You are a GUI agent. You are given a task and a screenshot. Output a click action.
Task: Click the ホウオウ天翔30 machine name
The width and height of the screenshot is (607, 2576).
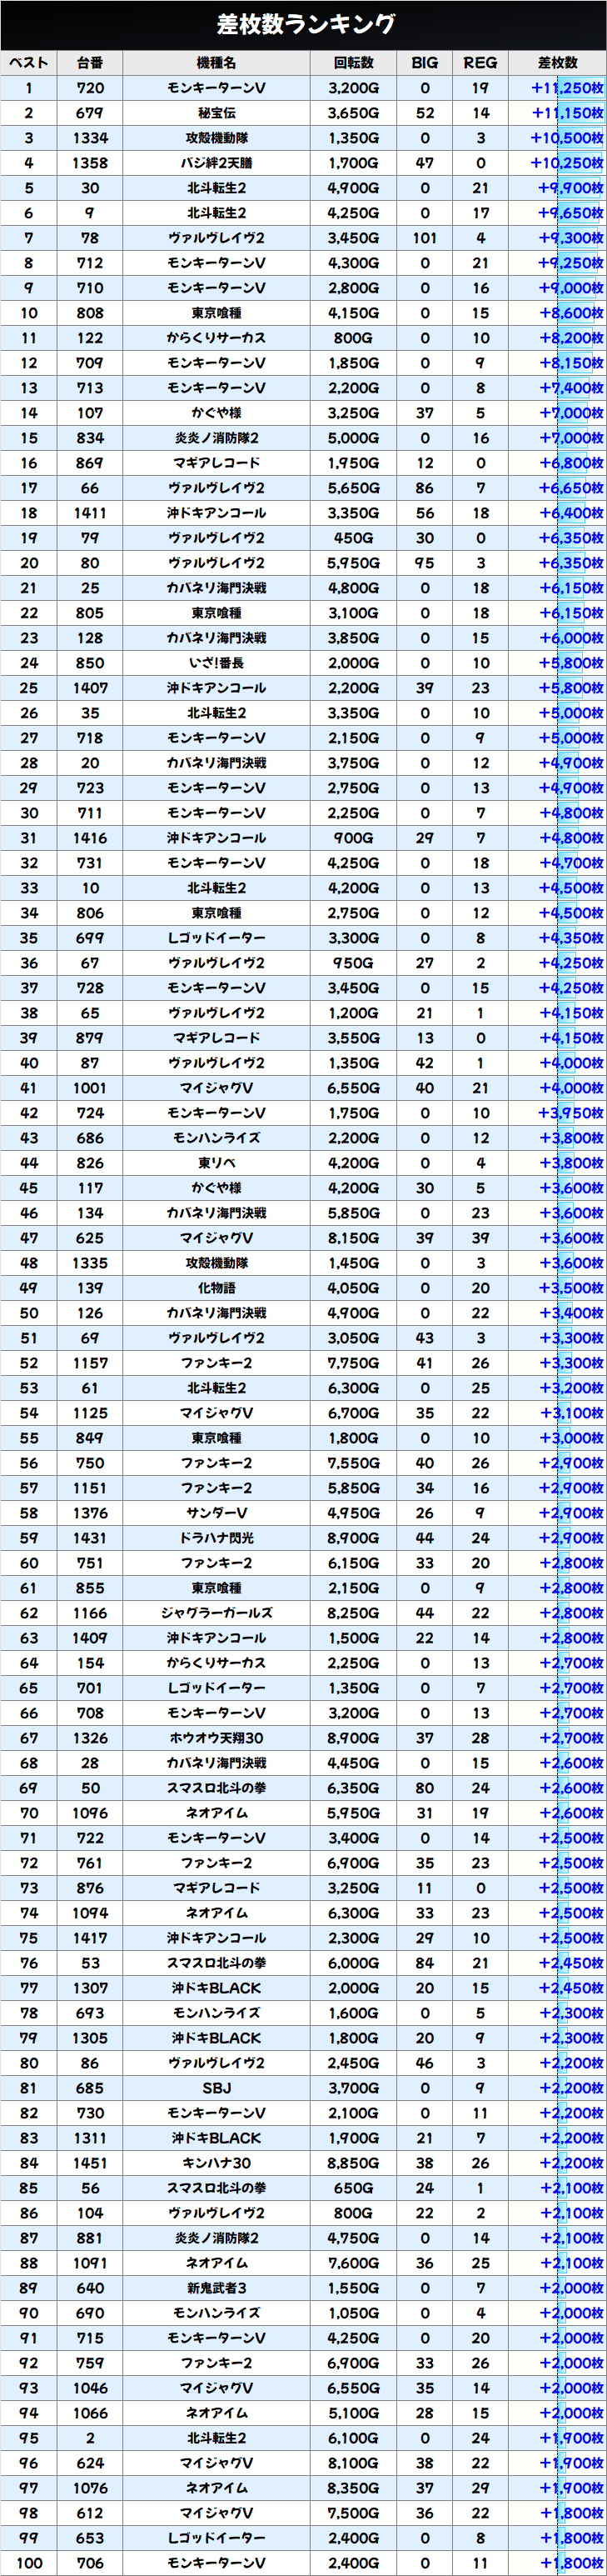pyautogui.click(x=216, y=1738)
